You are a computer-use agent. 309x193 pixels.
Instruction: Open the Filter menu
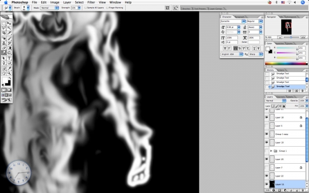pos(91,3)
